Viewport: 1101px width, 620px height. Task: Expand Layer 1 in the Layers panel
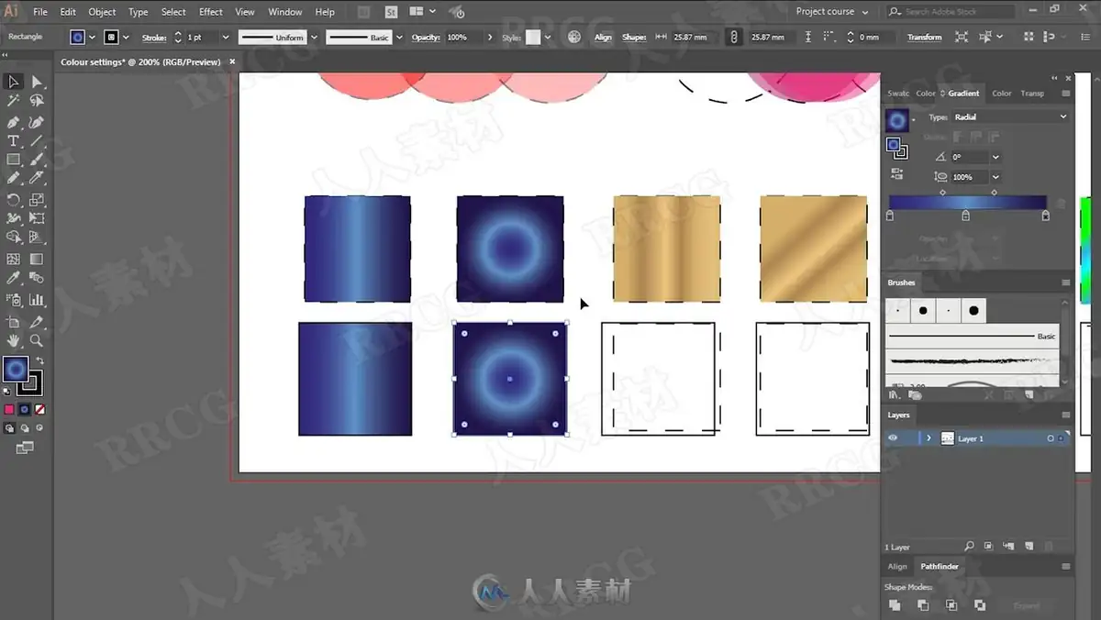(x=929, y=438)
